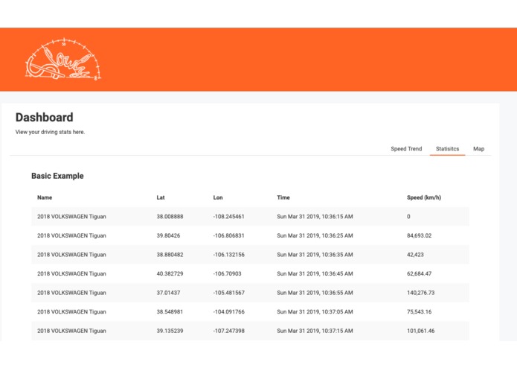517x368 pixels.
Task: Select the speed value 75,543.16
Action: 419,312
